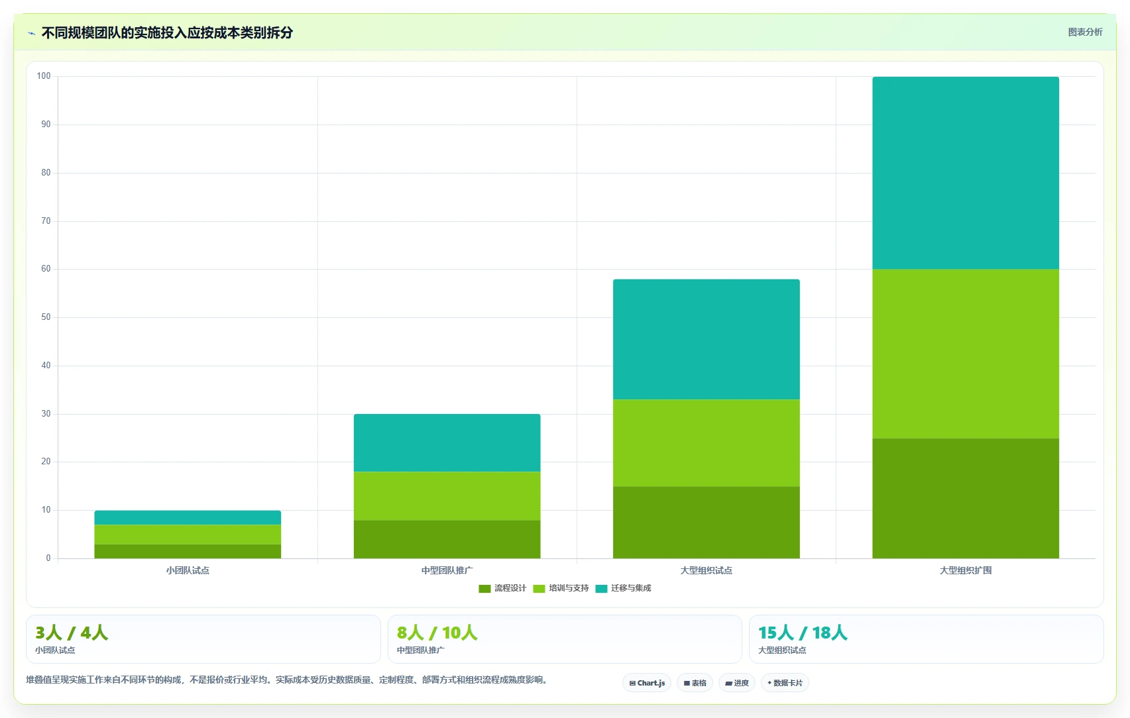The height and width of the screenshot is (718, 1130).
Task: Click the 中型团队推广 x-axis label
Action: coord(447,570)
